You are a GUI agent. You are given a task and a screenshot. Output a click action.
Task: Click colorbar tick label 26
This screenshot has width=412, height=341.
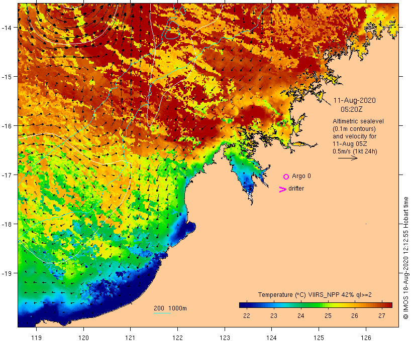(x=355, y=316)
